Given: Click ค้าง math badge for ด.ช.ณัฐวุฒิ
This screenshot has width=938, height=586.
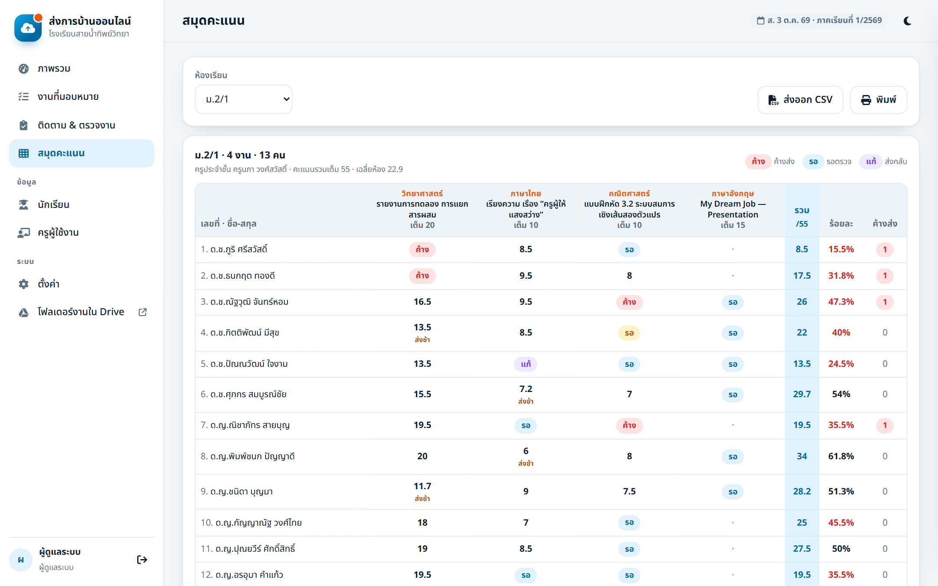Looking at the screenshot, I should coord(629,302).
